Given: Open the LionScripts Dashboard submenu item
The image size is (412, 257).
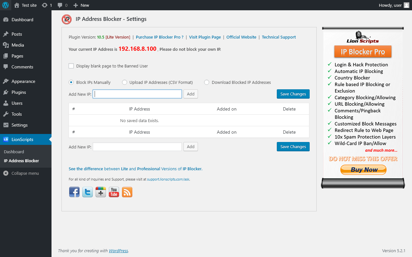Looking at the screenshot, I should [14, 152].
